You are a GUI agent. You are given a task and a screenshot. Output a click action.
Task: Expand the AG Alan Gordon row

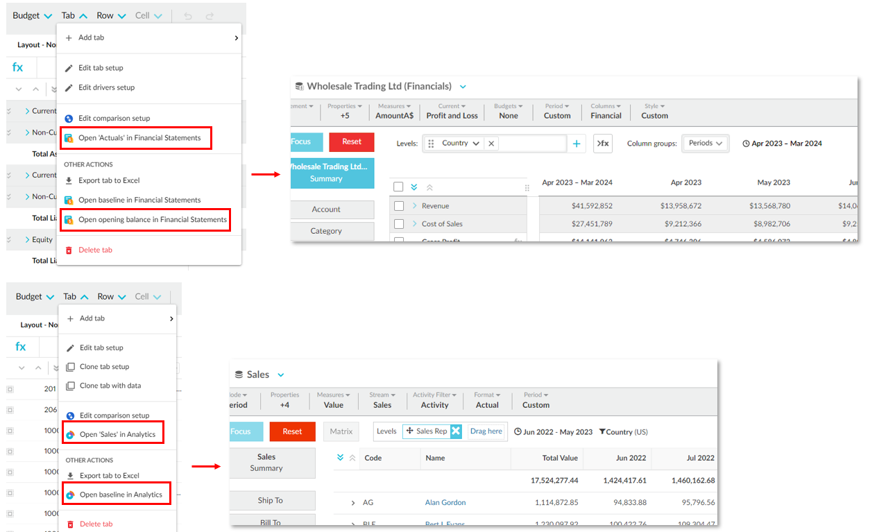pyautogui.click(x=352, y=503)
